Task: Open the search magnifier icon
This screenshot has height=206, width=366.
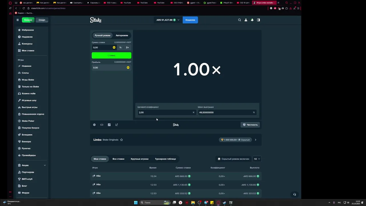Action: point(240,20)
